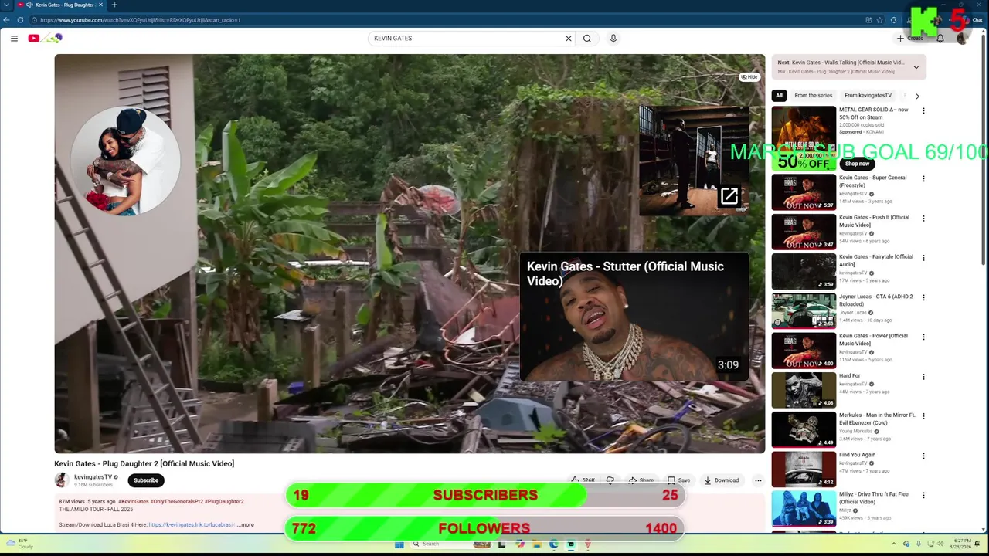989x556 pixels.
Task: Select the All filter chip
Action: click(x=779, y=96)
